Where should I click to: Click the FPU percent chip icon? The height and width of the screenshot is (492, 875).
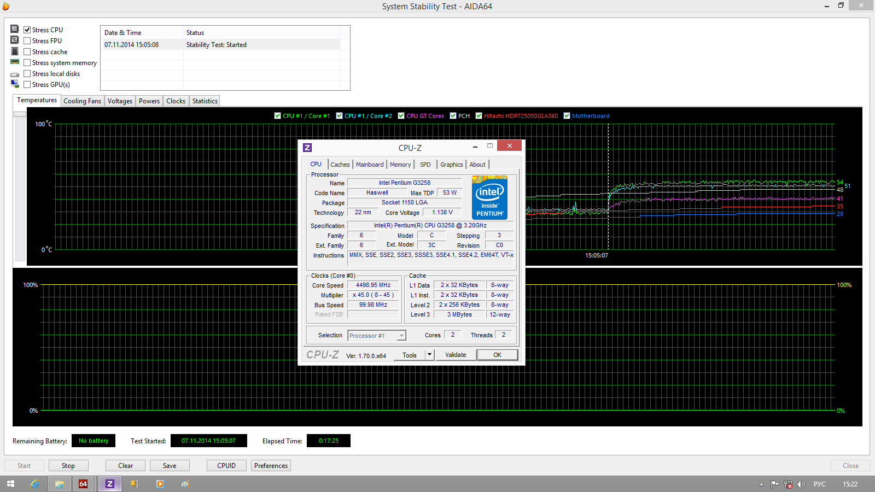click(15, 40)
